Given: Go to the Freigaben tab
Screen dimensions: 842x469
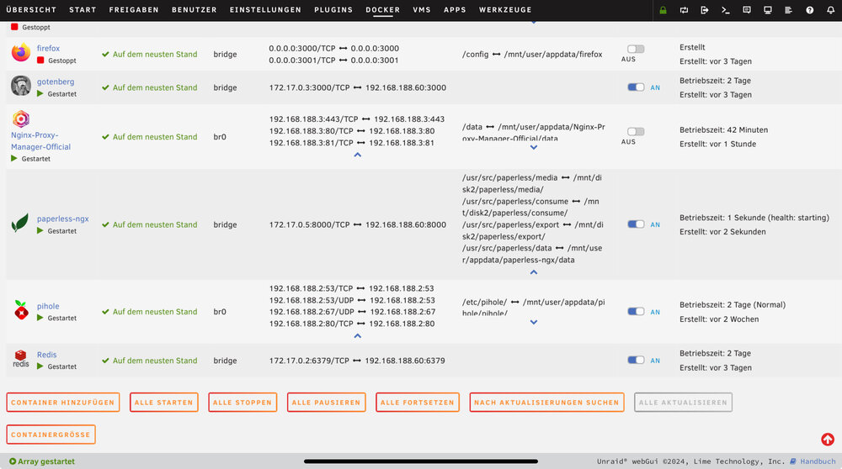Looking at the screenshot, I should click(134, 9).
